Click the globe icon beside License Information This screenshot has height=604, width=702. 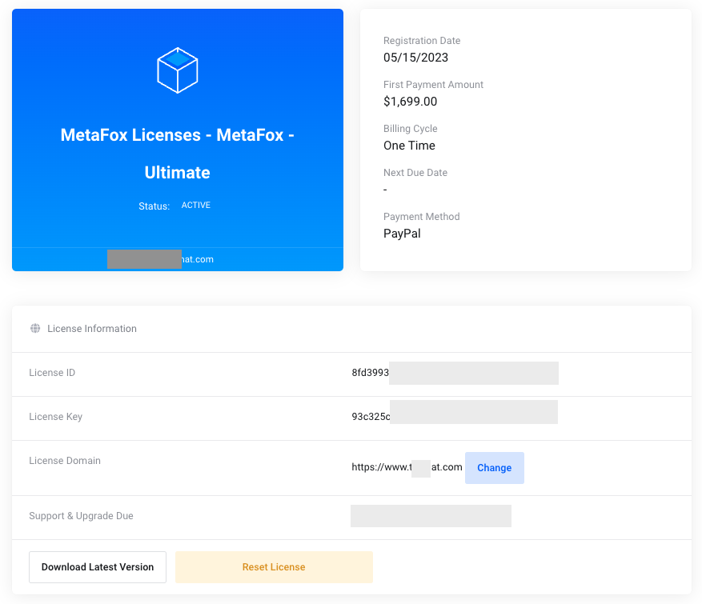(x=35, y=328)
